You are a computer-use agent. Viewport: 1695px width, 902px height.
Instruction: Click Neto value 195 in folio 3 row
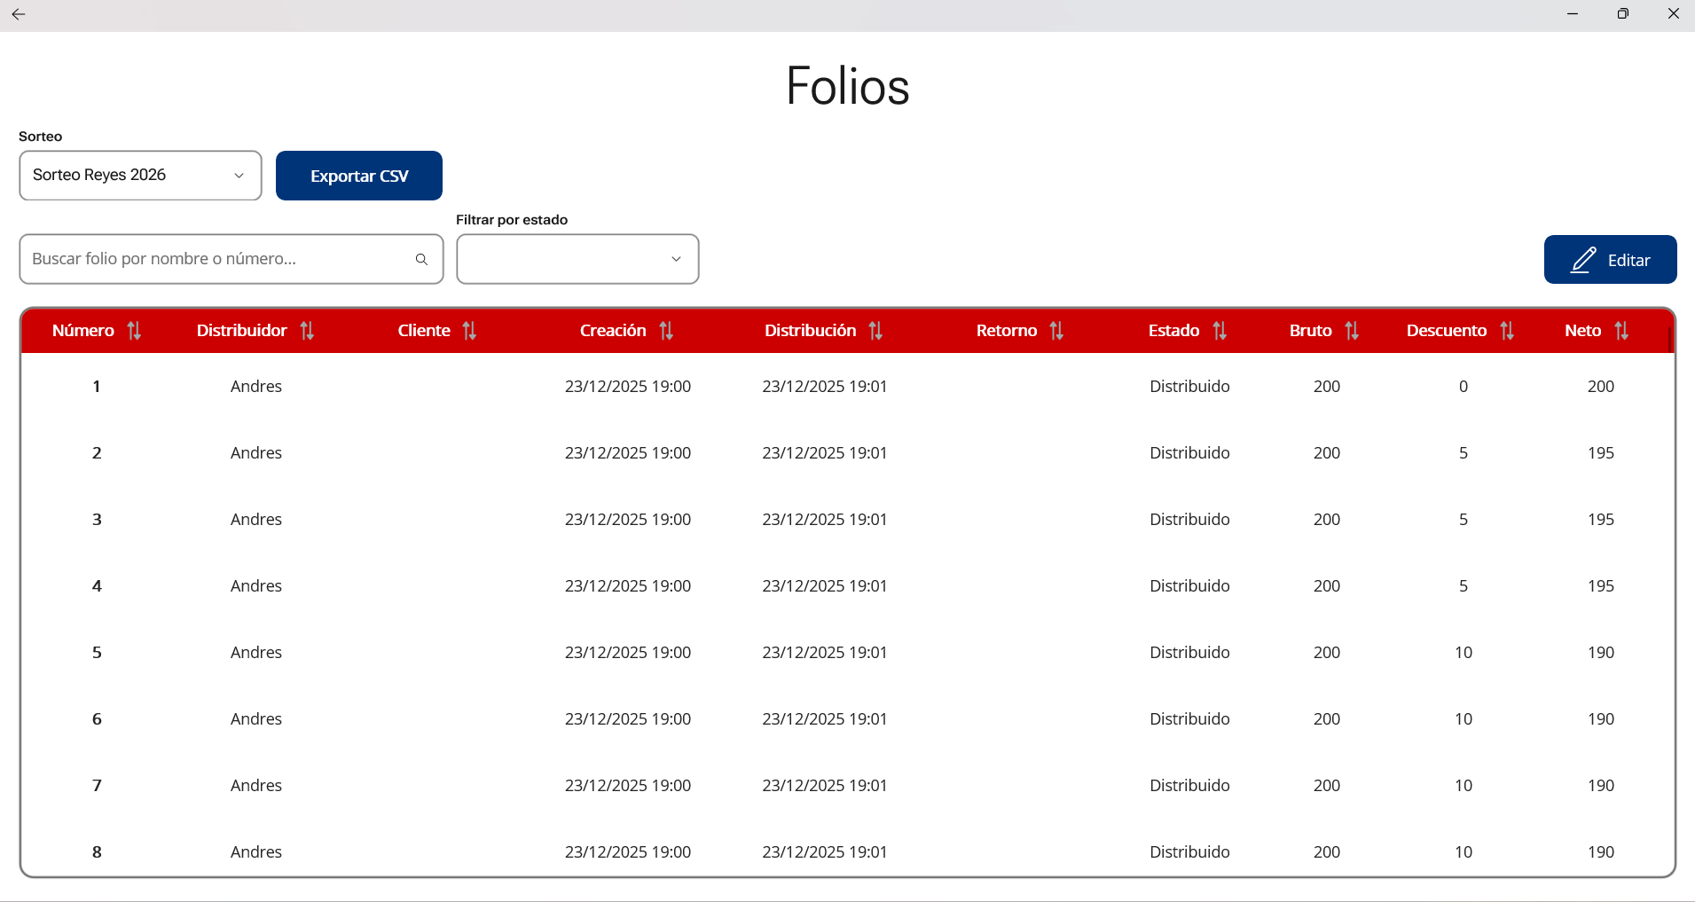tap(1601, 520)
